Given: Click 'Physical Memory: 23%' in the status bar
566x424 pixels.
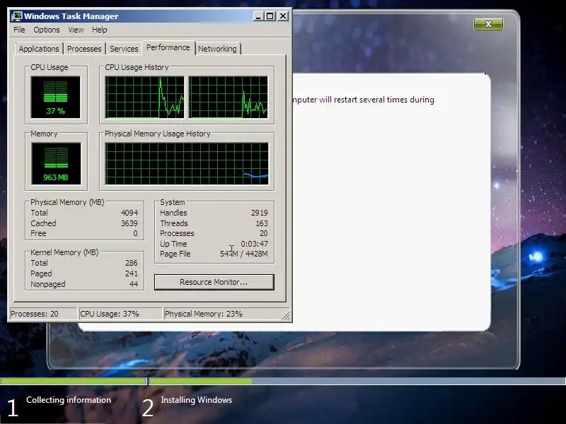Looking at the screenshot, I should coord(204,314).
